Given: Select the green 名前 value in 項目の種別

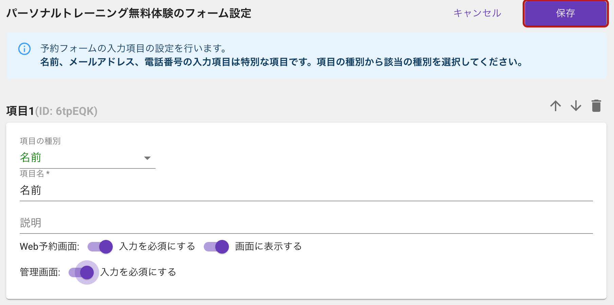Looking at the screenshot, I should 31,157.
